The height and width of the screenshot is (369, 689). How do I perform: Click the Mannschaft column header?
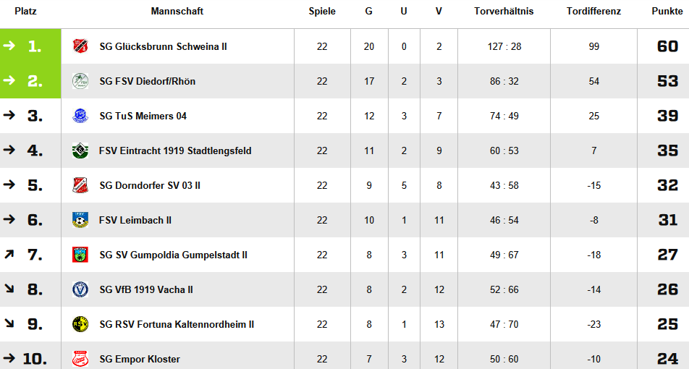click(177, 12)
